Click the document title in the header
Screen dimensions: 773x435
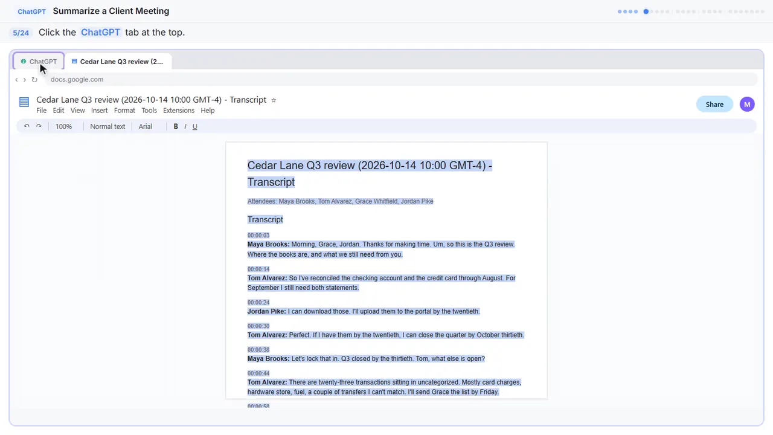coord(151,100)
